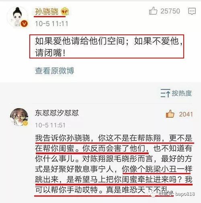Open comment bubble icon on 孙骁骁's post
201x203 pixels.
[192, 11]
